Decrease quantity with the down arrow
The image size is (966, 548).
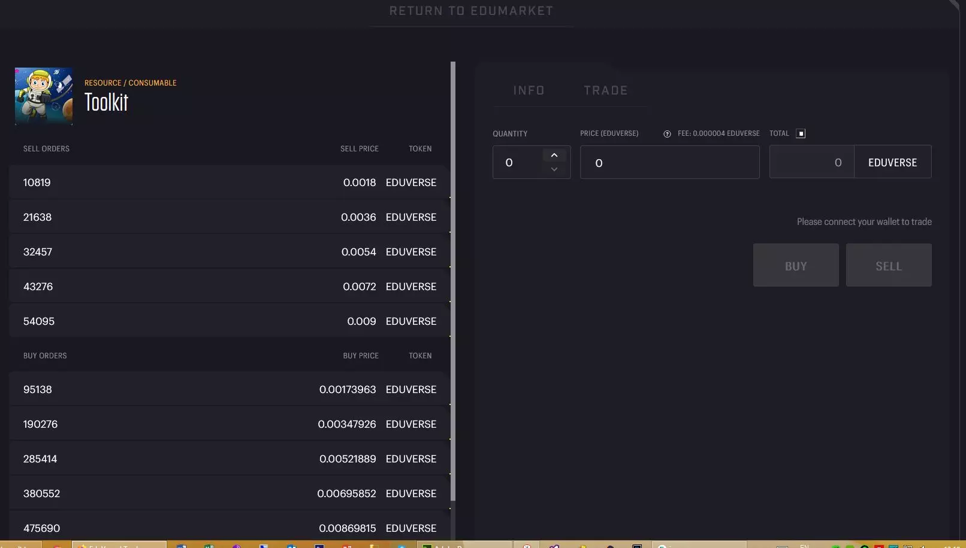[x=554, y=169]
